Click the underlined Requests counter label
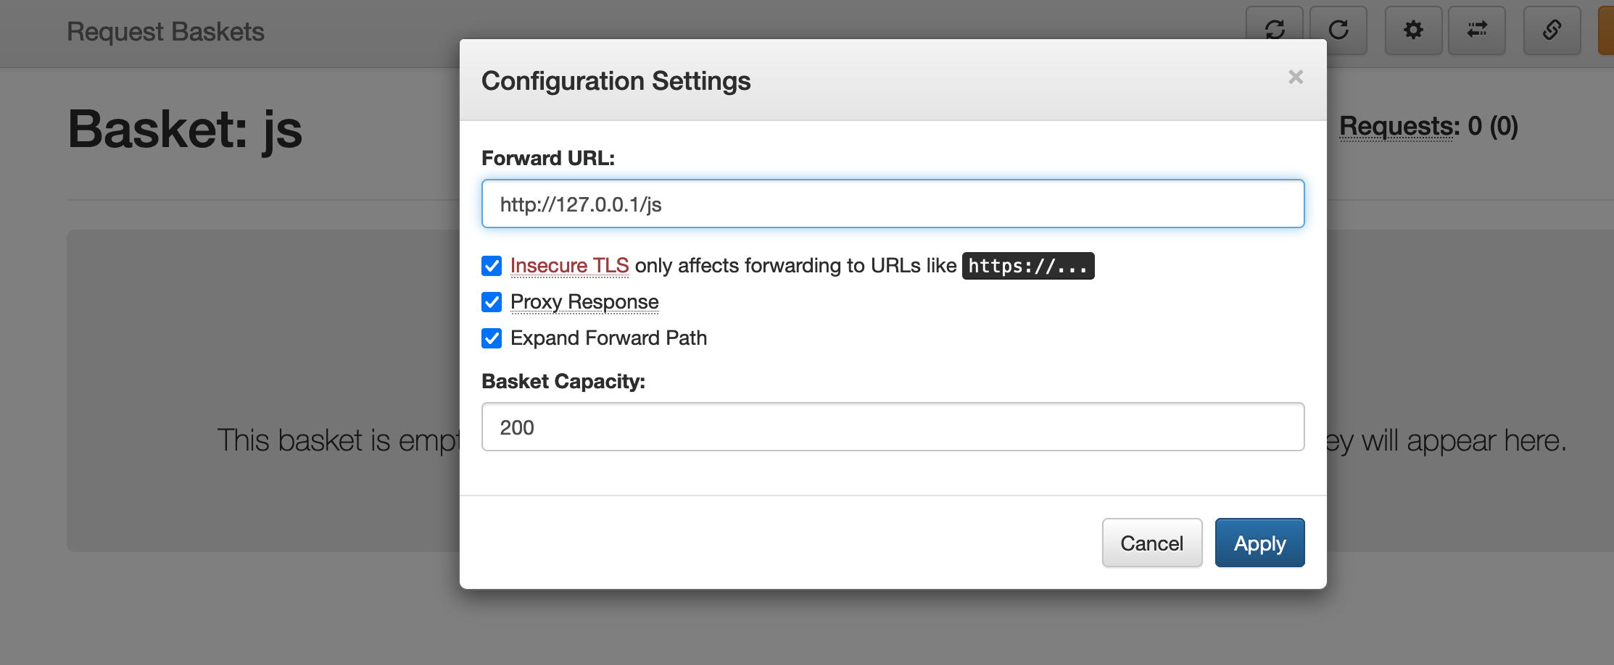 coord(1399,127)
